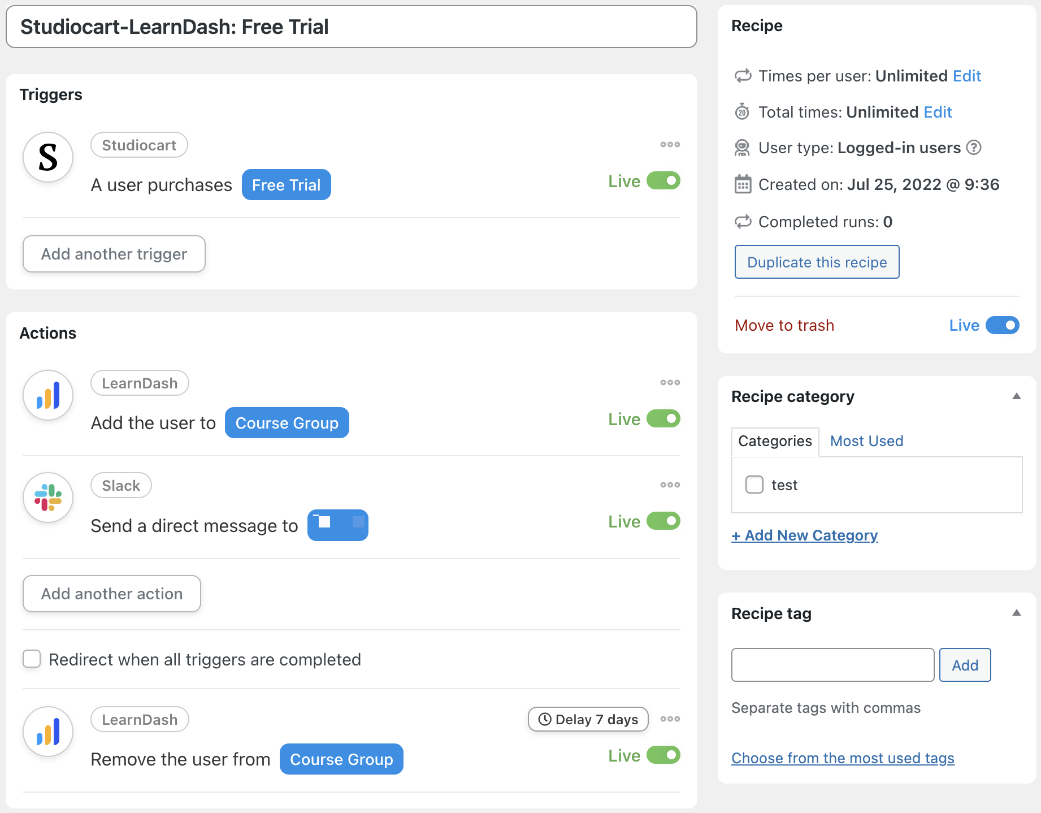This screenshot has height=813, width=1041.
Task: Click the 'Delay 7 days' badge
Action: pyautogui.click(x=588, y=719)
